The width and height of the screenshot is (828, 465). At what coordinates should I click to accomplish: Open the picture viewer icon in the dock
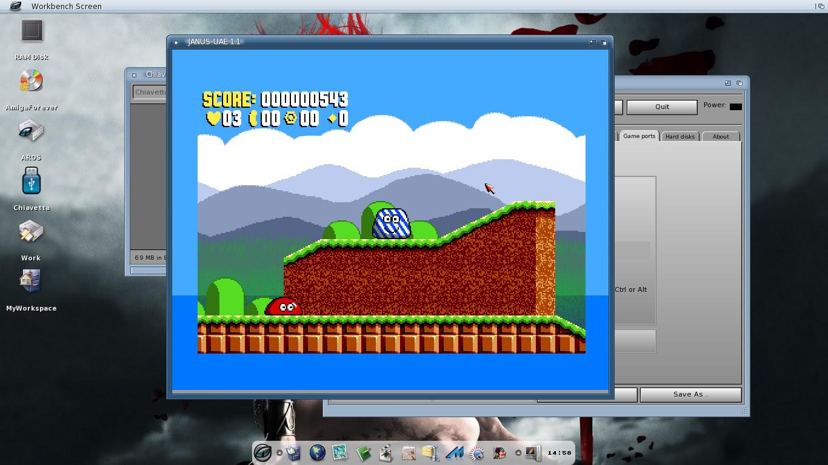pyautogui.click(x=339, y=452)
